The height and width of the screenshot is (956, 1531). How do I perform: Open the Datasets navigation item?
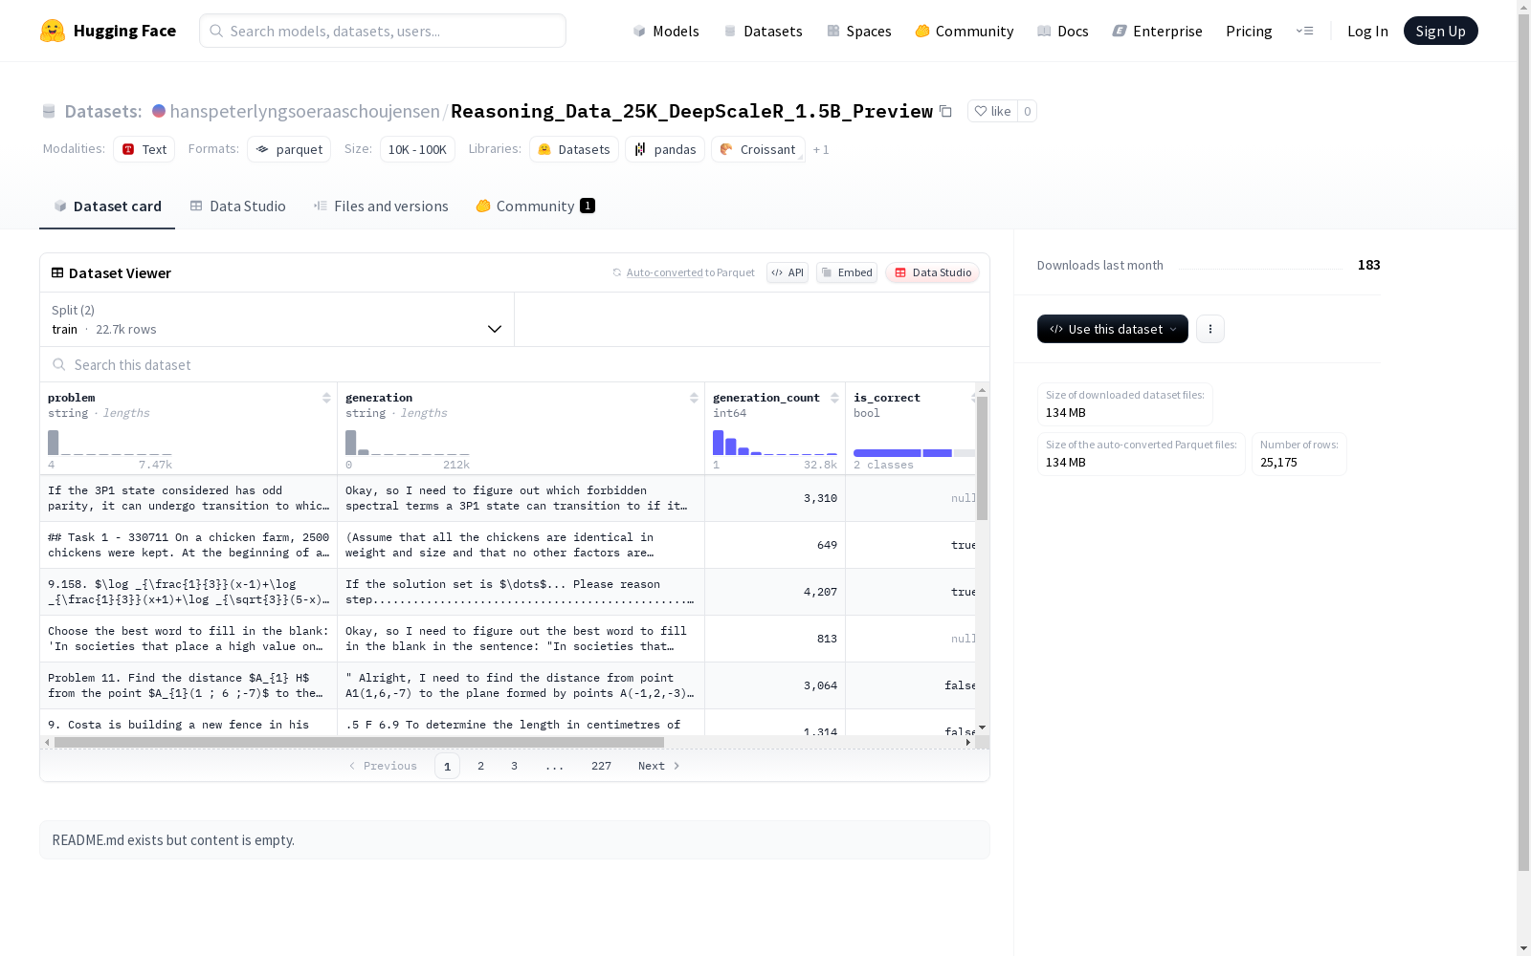coord(763,31)
